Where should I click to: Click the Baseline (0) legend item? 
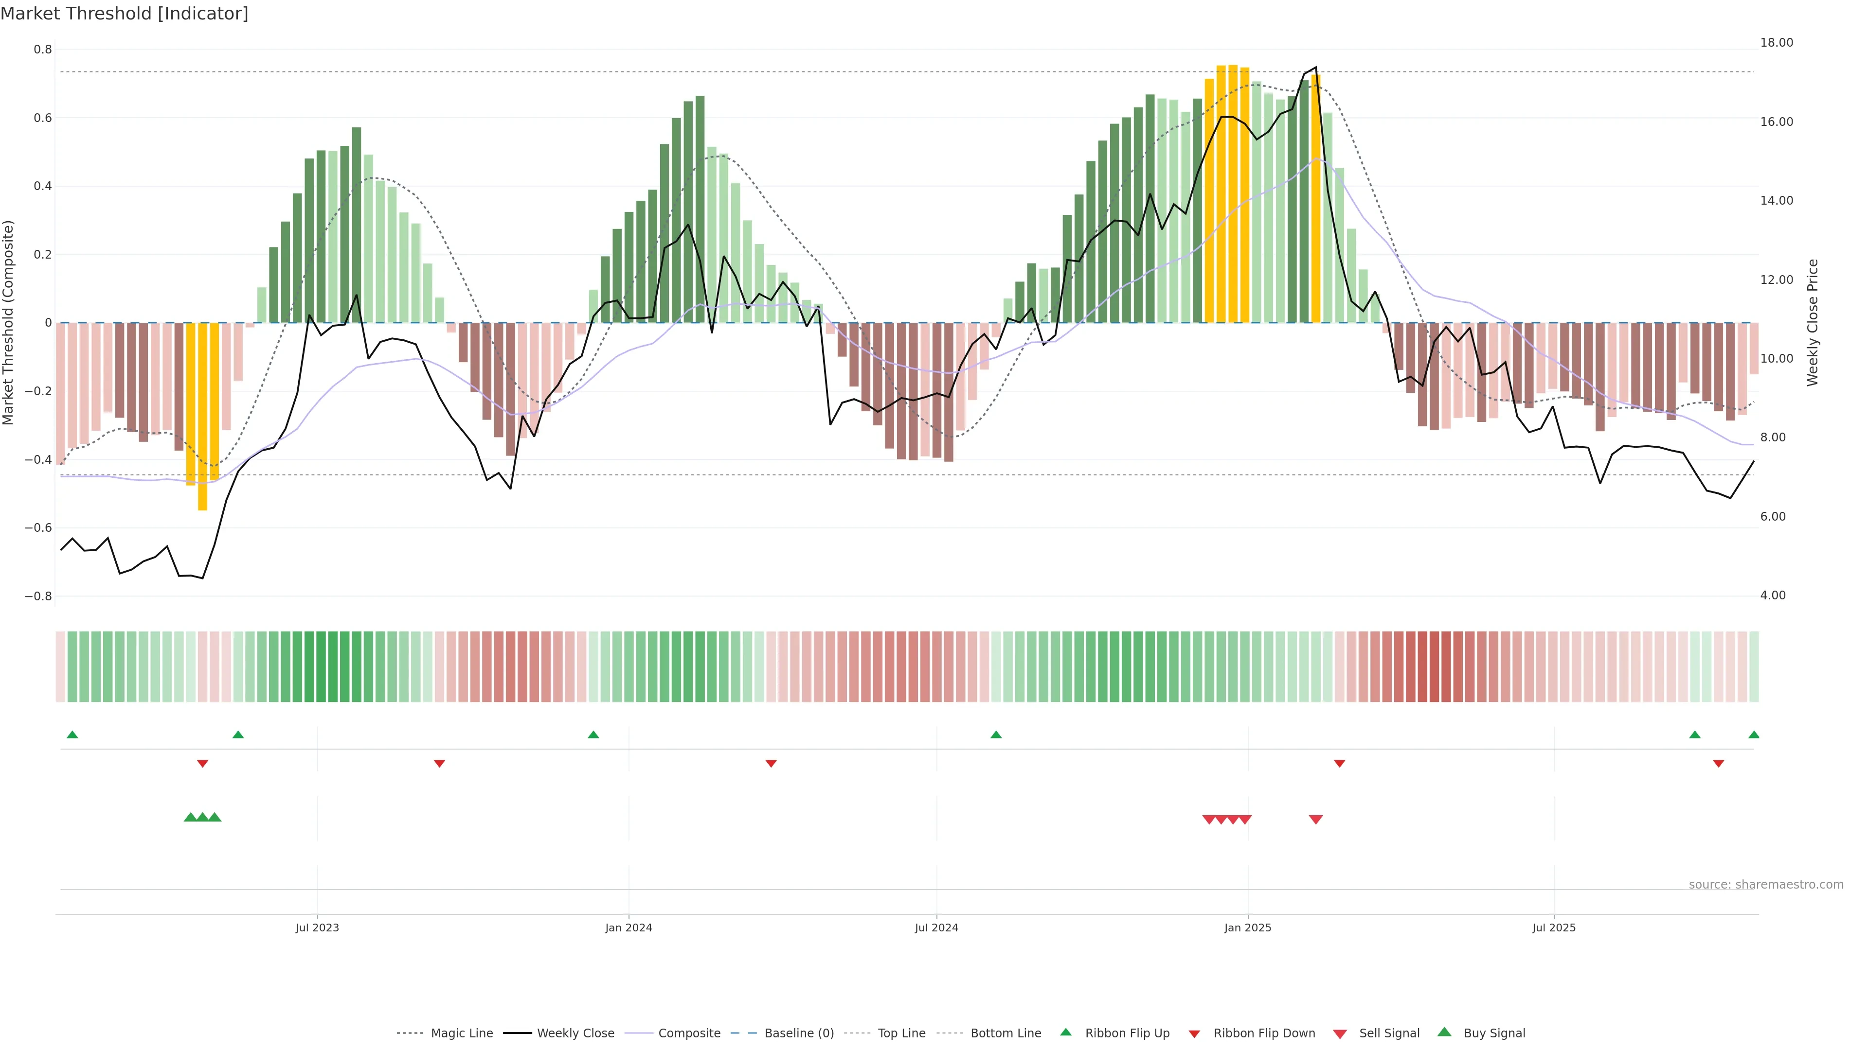[798, 1032]
